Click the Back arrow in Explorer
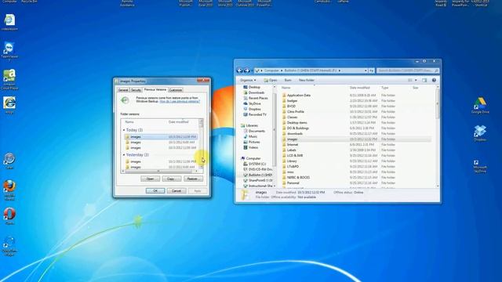 point(239,70)
